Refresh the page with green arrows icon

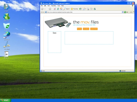pyautogui.click(x=58, y=9)
